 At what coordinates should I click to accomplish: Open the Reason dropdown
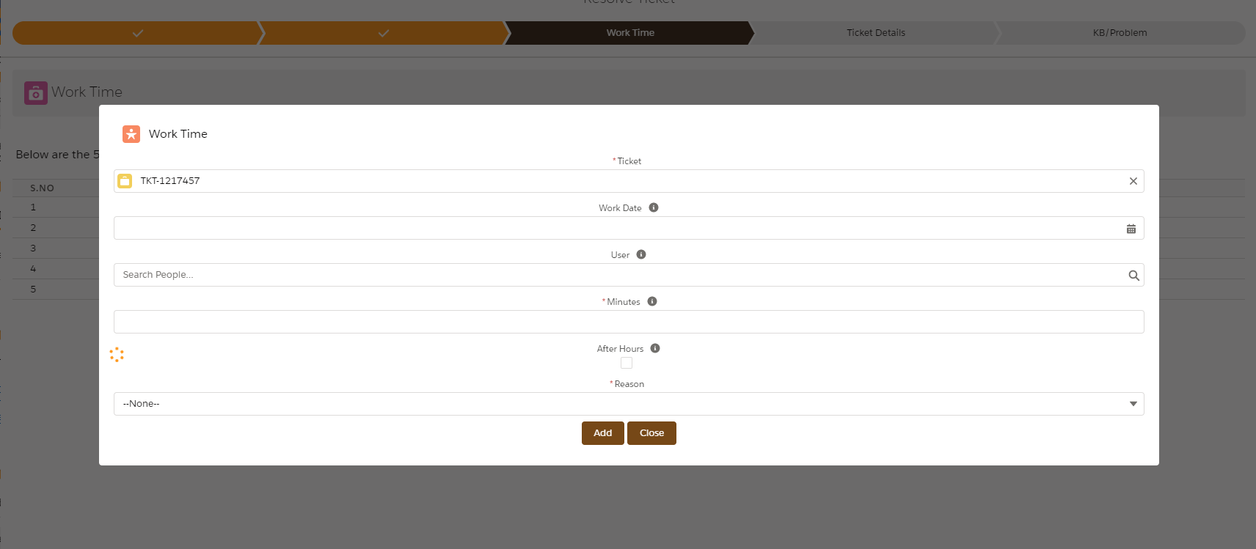pos(629,404)
